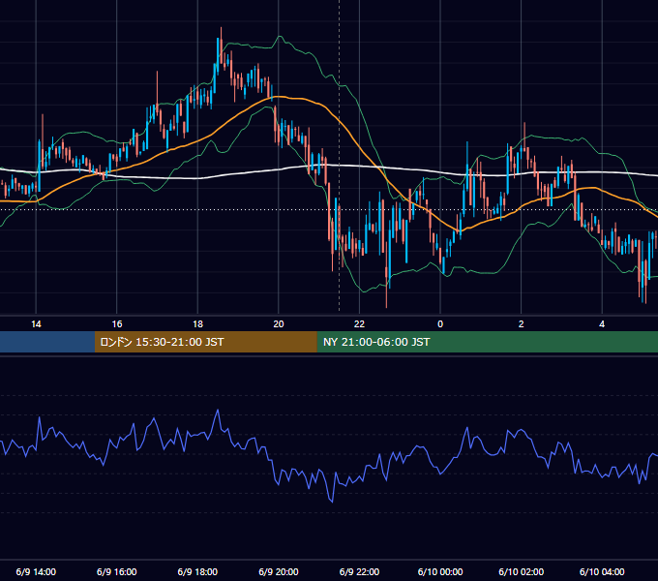
Task: Click the 16 hour label on price chart axis
Action: 117,324
